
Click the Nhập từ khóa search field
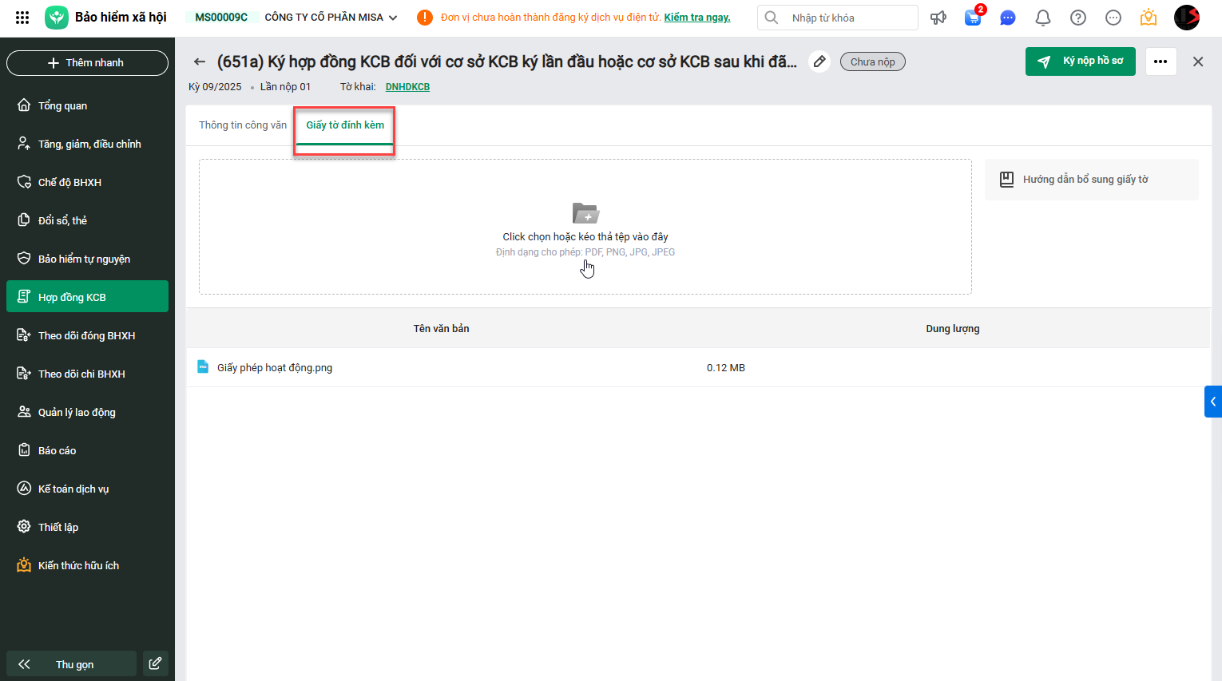[x=838, y=18]
